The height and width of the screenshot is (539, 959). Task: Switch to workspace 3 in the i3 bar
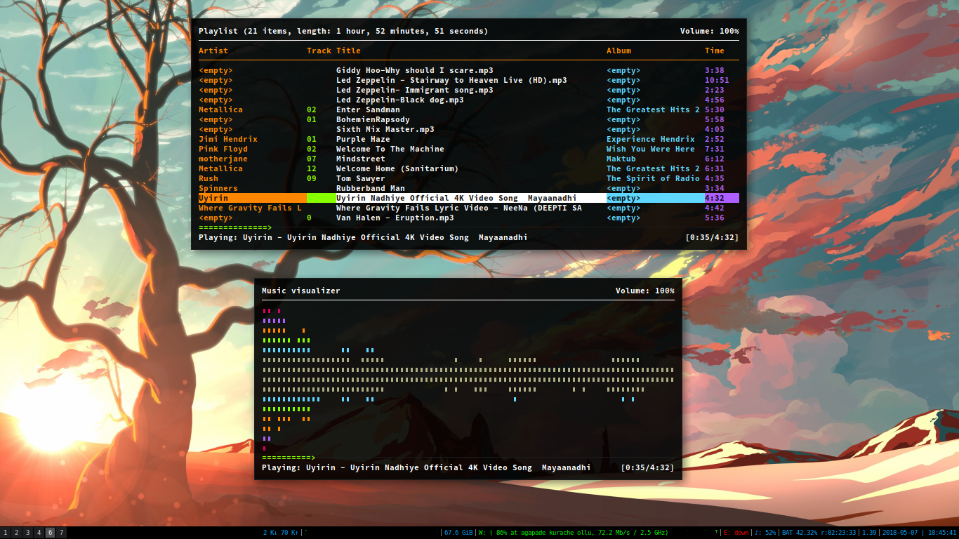tap(27, 533)
